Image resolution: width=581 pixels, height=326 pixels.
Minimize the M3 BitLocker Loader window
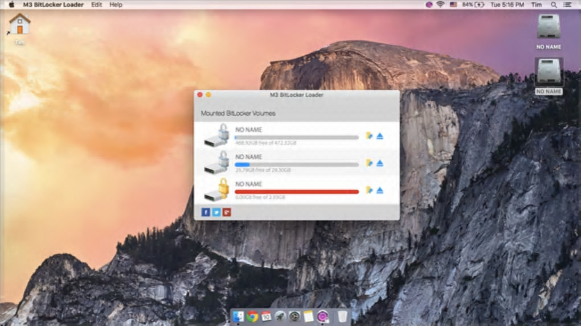(208, 95)
